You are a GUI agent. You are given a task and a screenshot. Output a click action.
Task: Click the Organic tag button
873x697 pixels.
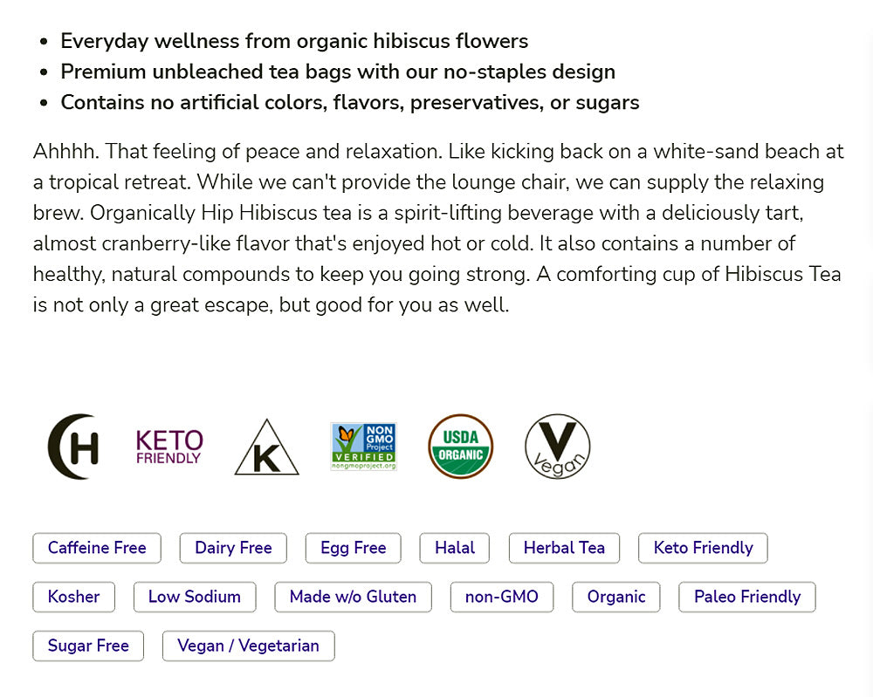(616, 597)
